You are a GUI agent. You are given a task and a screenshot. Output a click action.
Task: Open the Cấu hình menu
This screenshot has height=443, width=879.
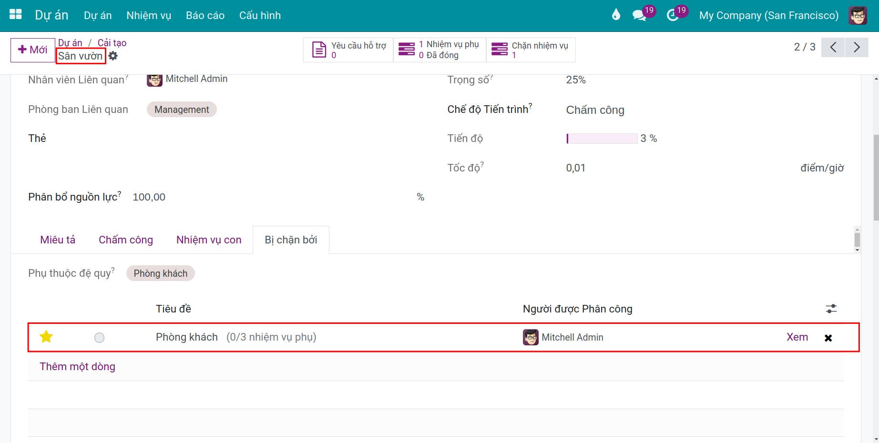(x=260, y=15)
